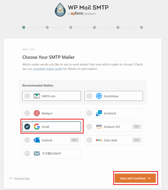Click Save and Continue button
Image resolution: width=168 pixels, height=190 pixels.
click(135, 178)
